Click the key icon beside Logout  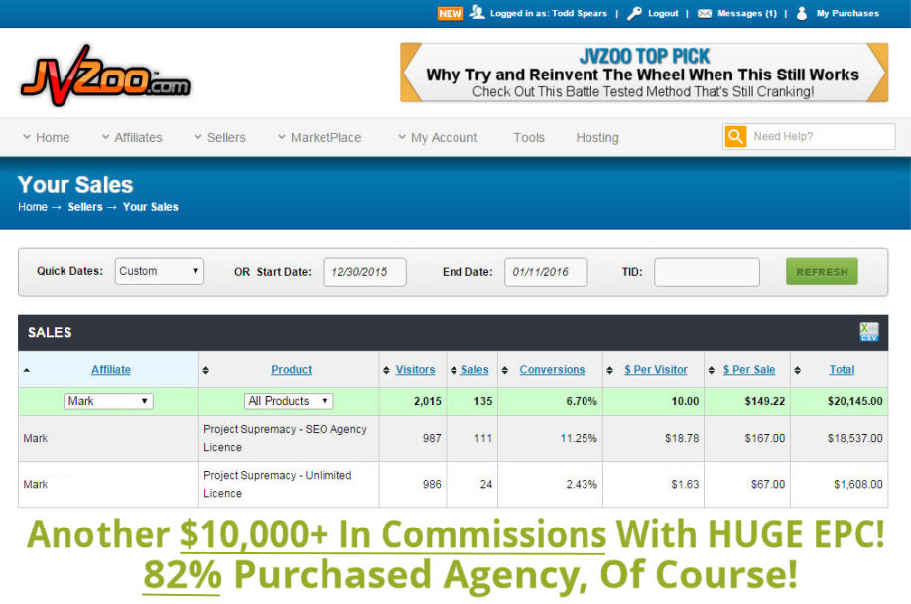pyautogui.click(x=634, y=13)
